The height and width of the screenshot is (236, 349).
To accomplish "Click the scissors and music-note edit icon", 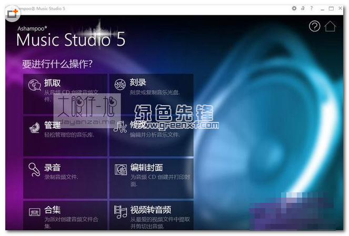I will pyautogui.click(x=120, y=127).
